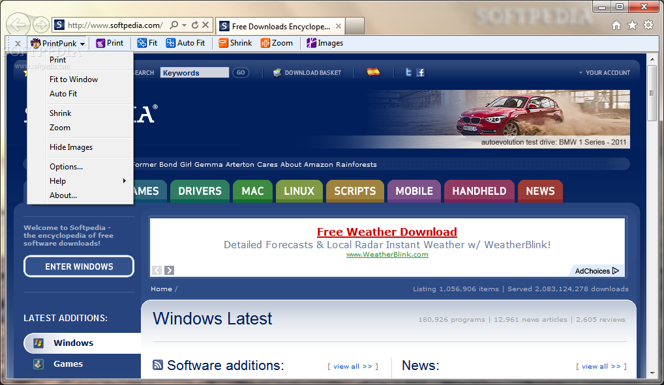Select Windows in Latest Additions

point(82,343)
